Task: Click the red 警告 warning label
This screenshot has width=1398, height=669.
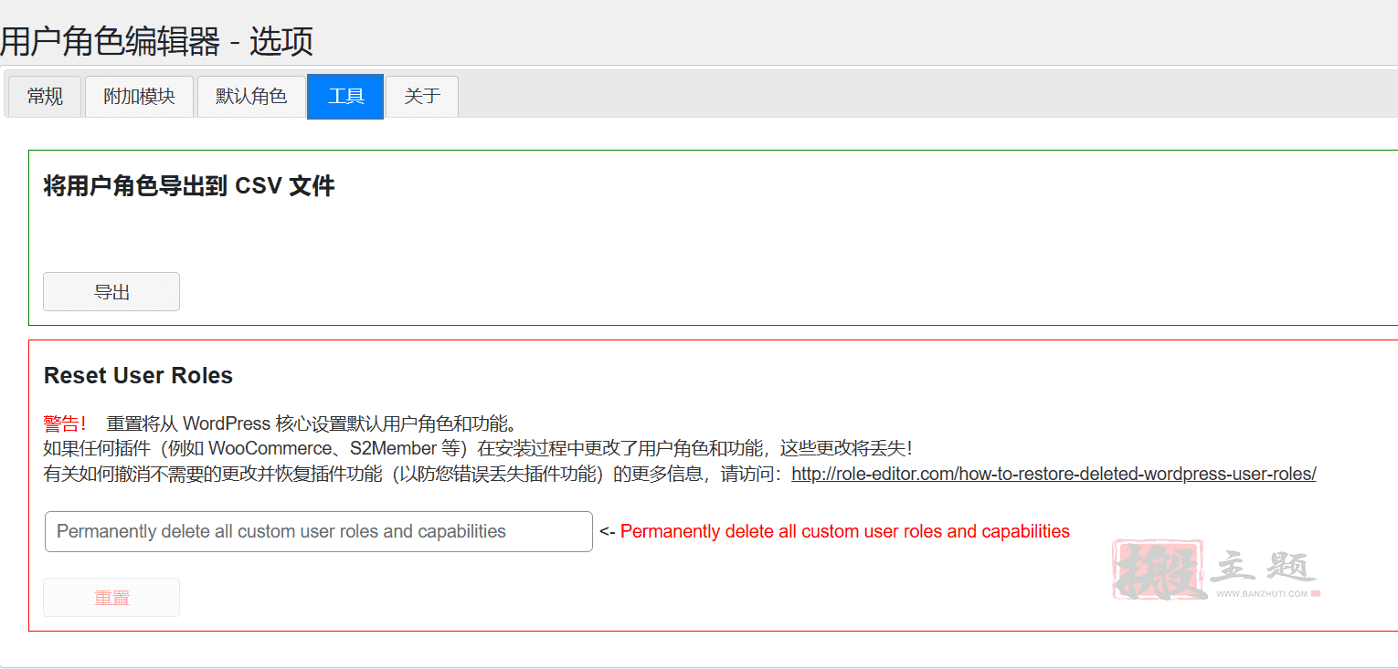Action: click(64, 422)
